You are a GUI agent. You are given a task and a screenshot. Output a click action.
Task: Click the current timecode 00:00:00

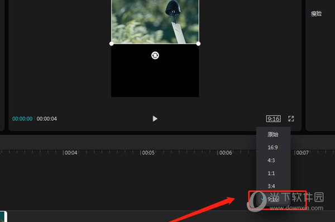pos(22,119)
